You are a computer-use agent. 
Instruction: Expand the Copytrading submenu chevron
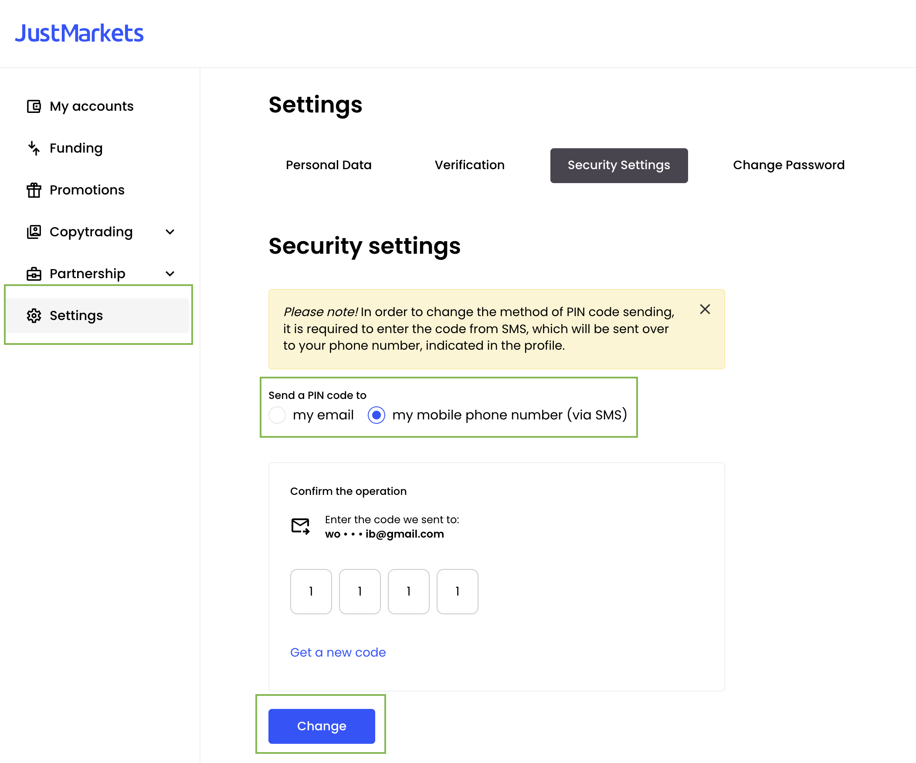[170, 232]
